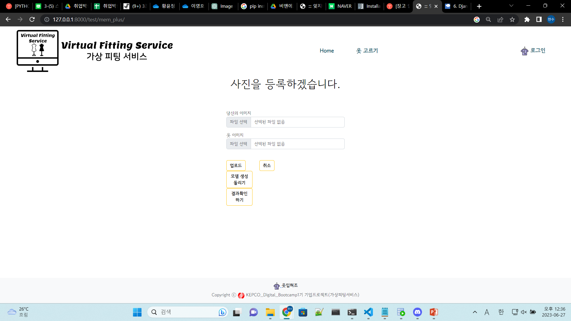Screen dimensions: 571x321
Task: Choose a file for 당신의 이미지
Action: [x=239, y=122]
